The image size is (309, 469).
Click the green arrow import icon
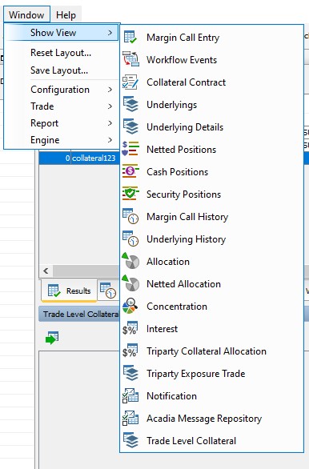tap(52, 338)
